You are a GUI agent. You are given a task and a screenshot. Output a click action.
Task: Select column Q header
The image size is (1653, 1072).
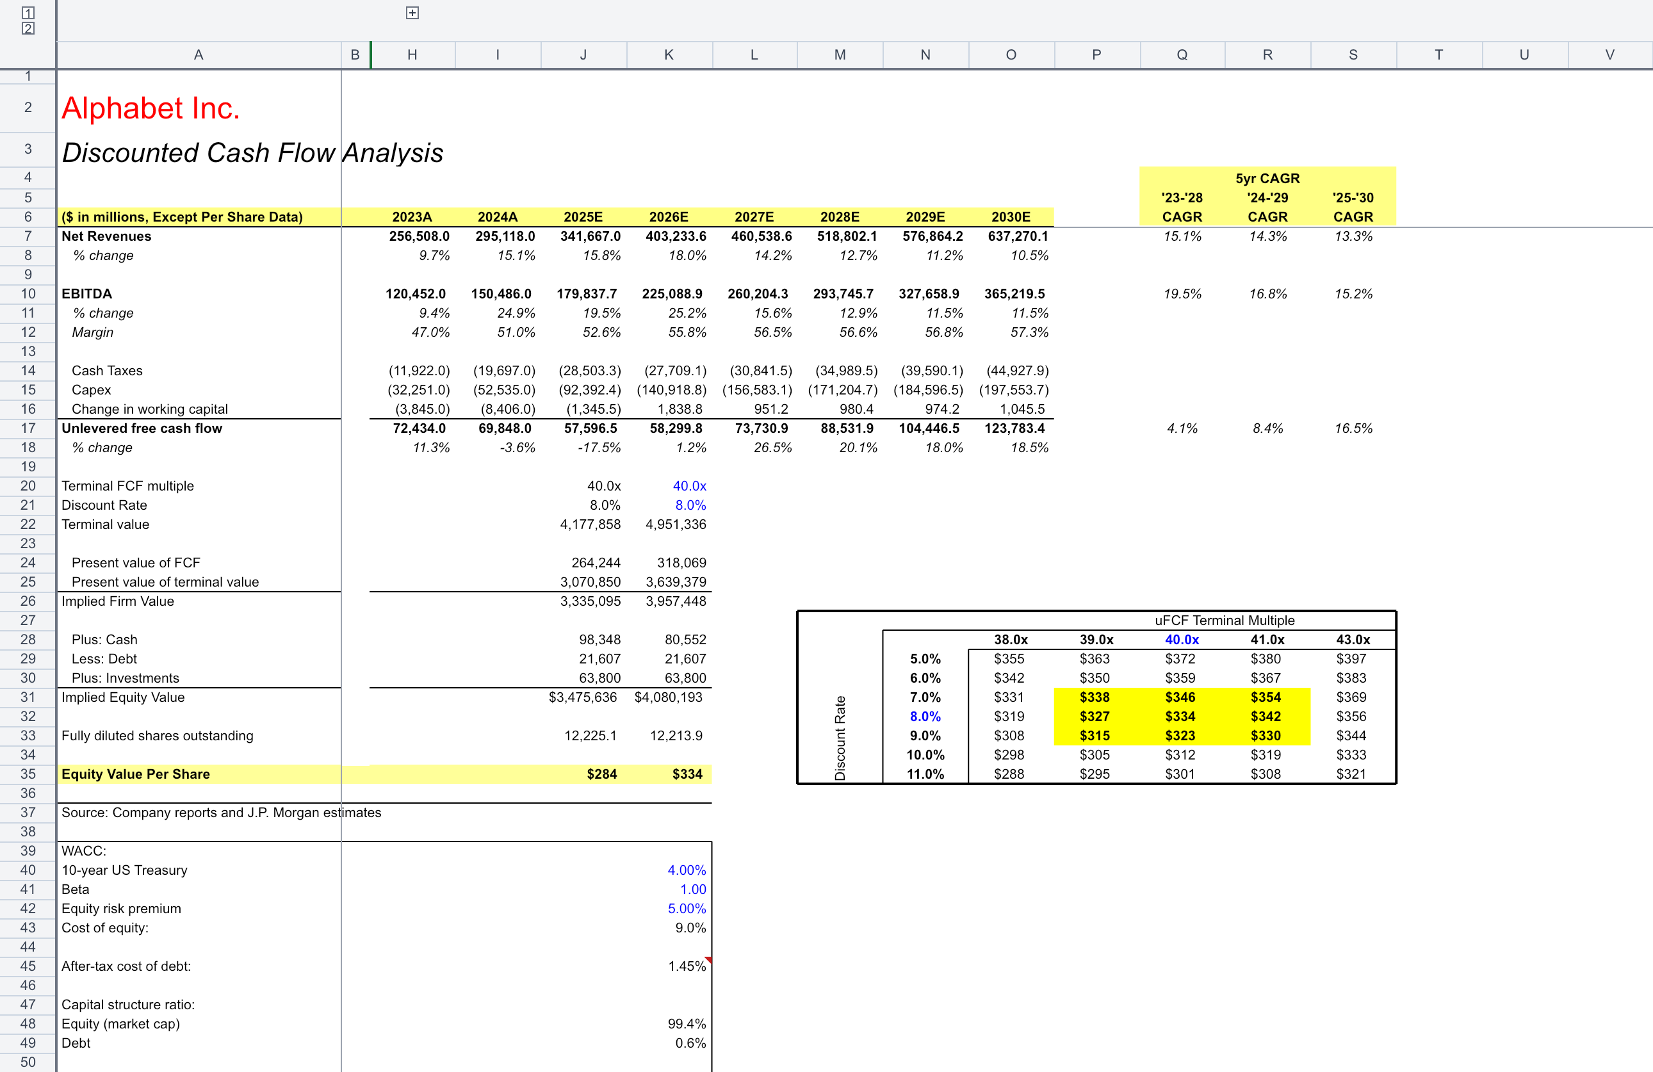coord(1182,55)
